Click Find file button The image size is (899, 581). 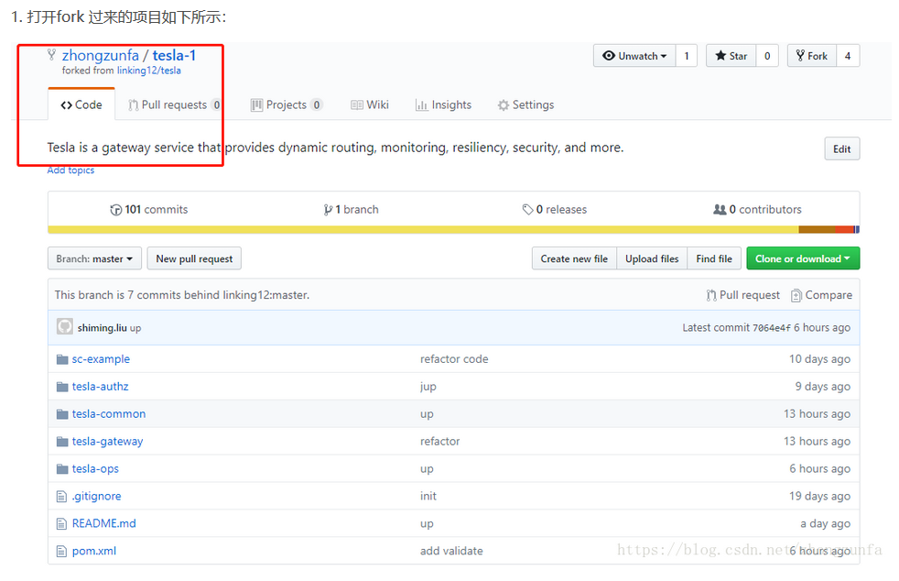click(714, 259)
